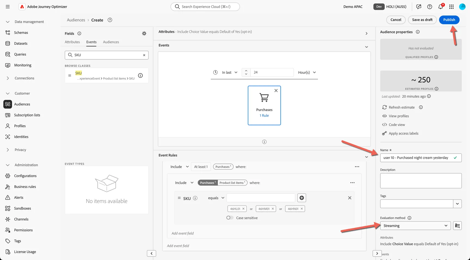
Task: Show info for SKU browse class item
Action: point(140,75)
